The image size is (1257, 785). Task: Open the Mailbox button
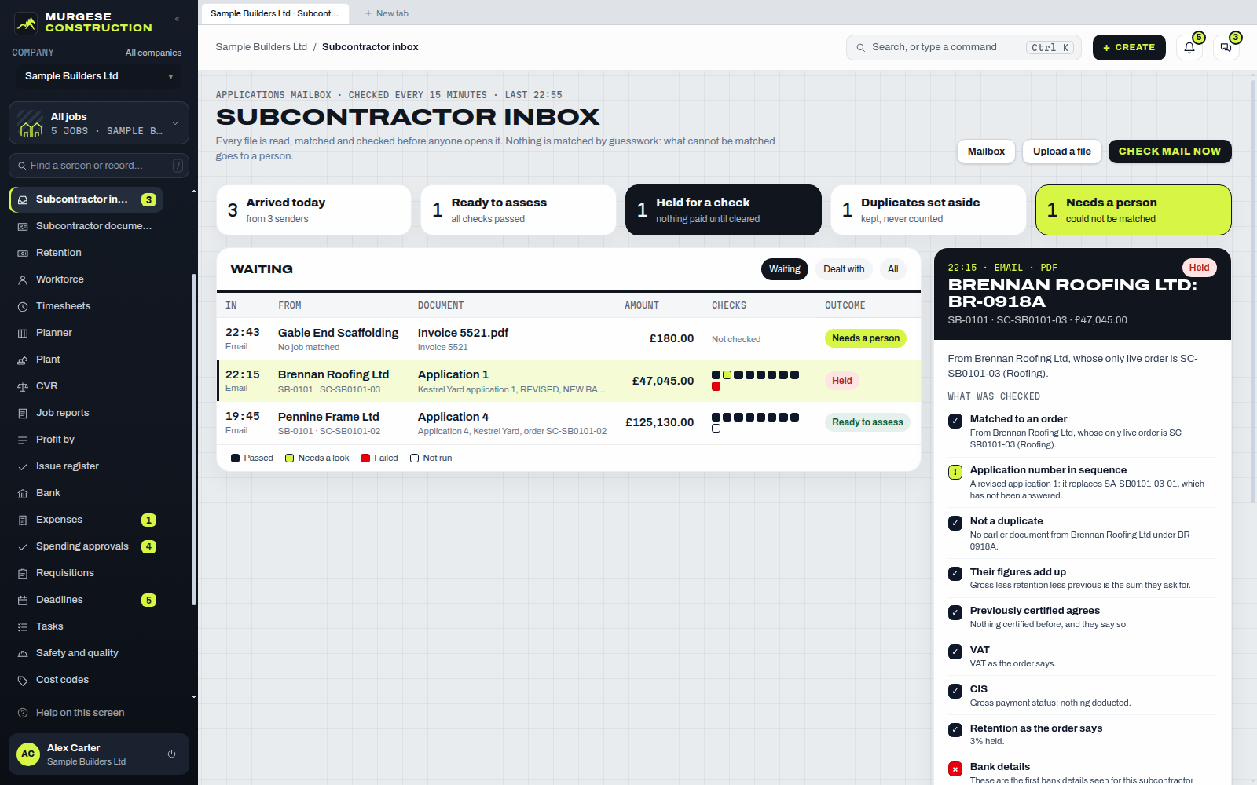[986, 152]
